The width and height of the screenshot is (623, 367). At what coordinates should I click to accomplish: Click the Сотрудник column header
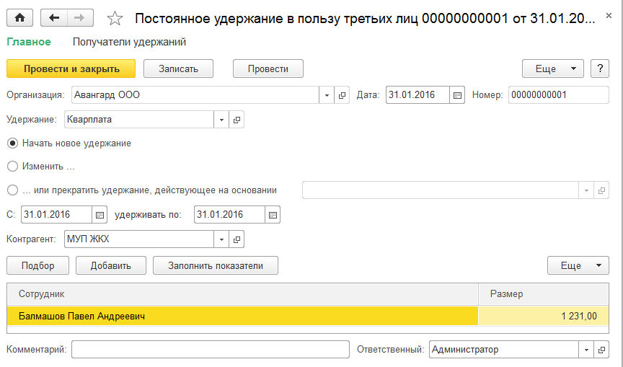(242, 294)
